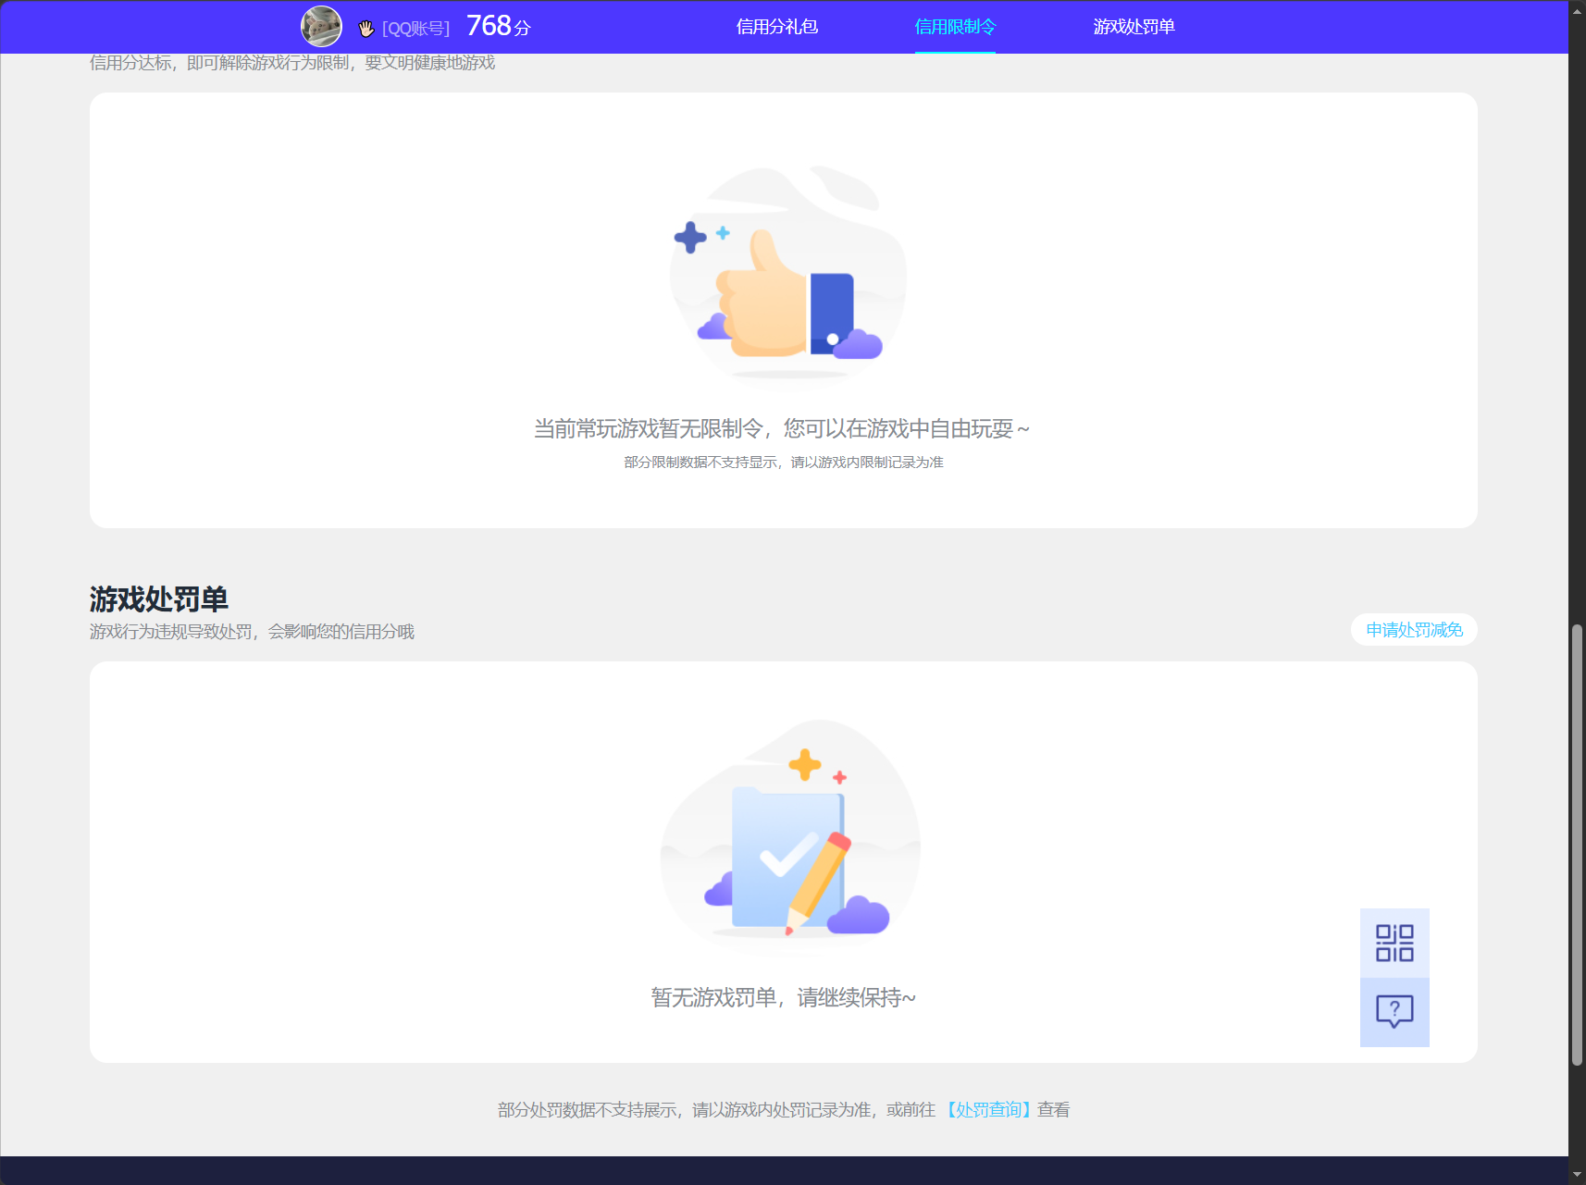Click the 部分限制数据不支持显示 note
This screenshot has height=1185, width=1586.
tap(783, 462)
